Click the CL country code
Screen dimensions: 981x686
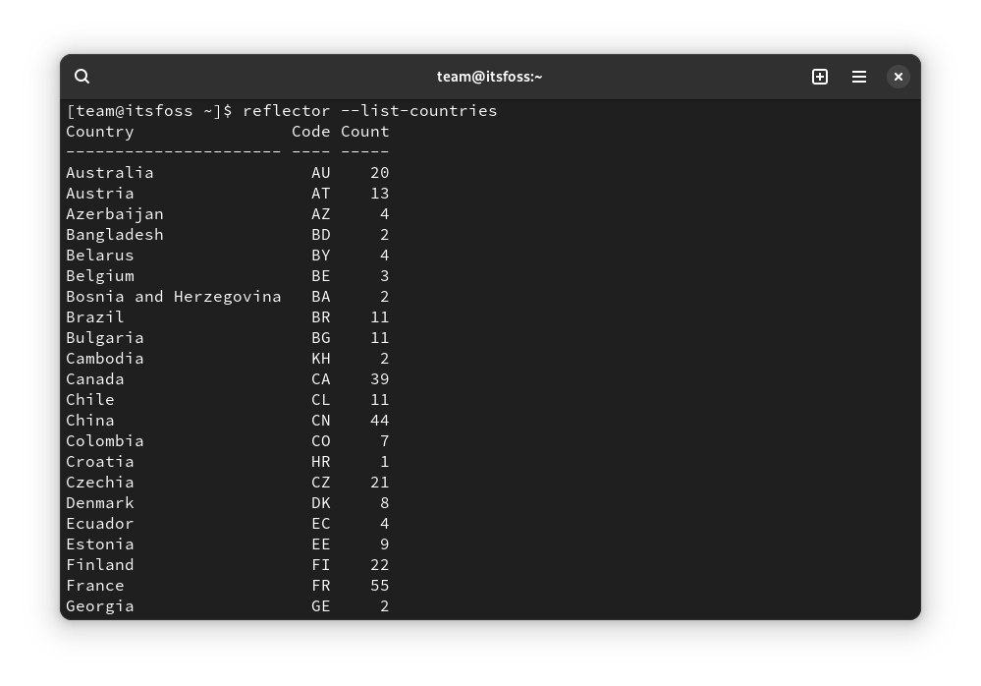click(321, 400)
